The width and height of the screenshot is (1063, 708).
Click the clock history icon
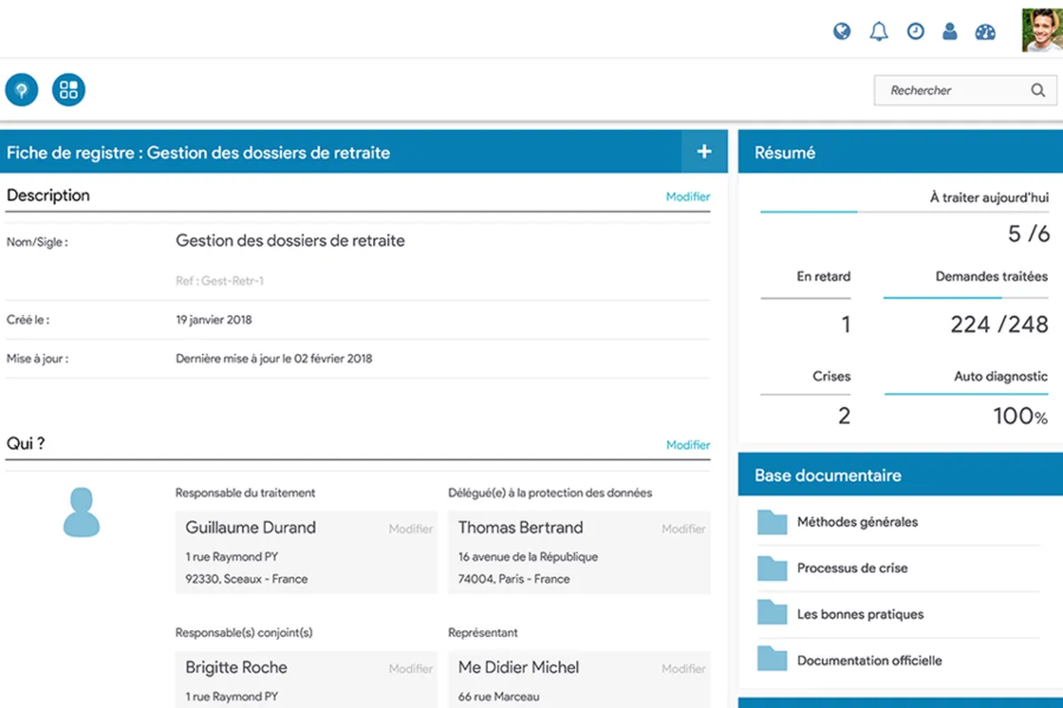pyautogui.click(x=915, y=32)
